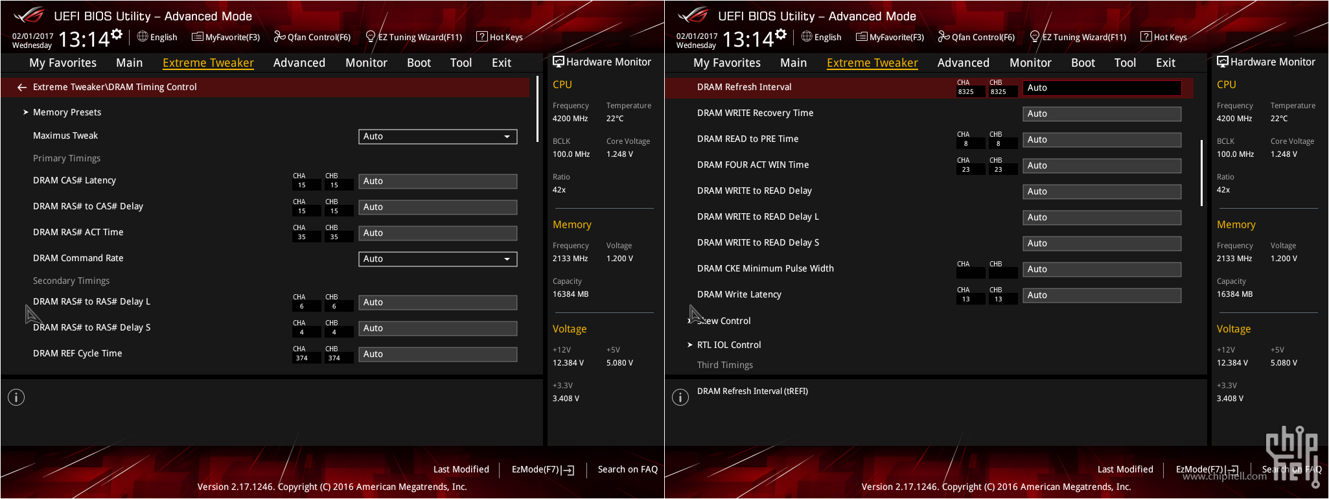Open the Advanced tab in the right window
Image resolution: width=1329 pixels, height=499 pixels.
(964, 63)
